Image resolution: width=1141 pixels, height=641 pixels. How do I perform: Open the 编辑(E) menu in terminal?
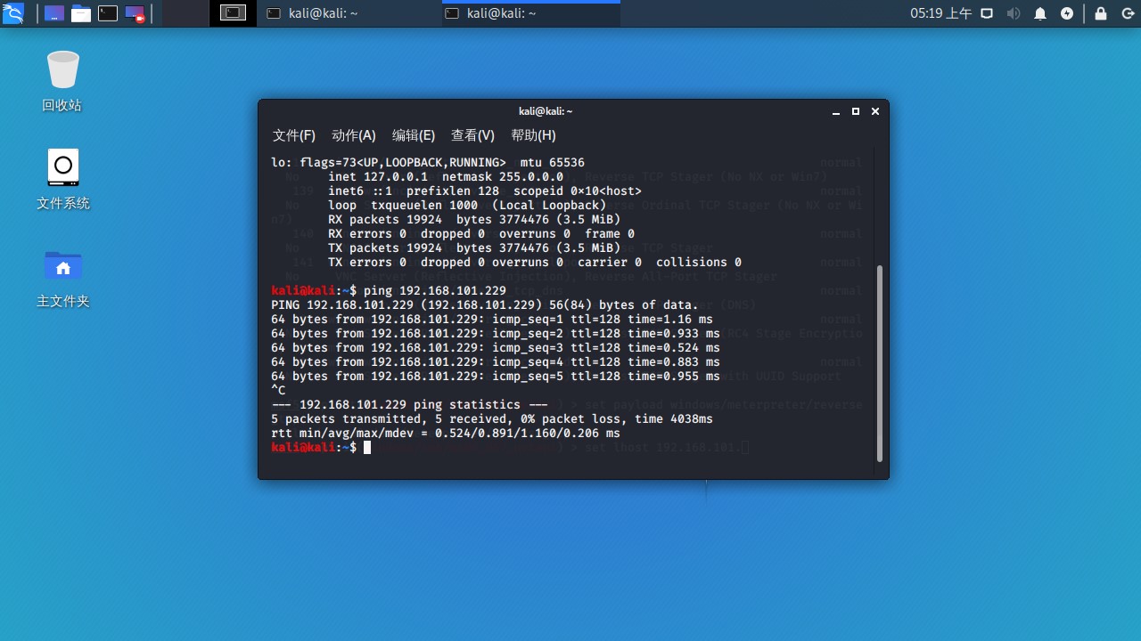(414, 135)
